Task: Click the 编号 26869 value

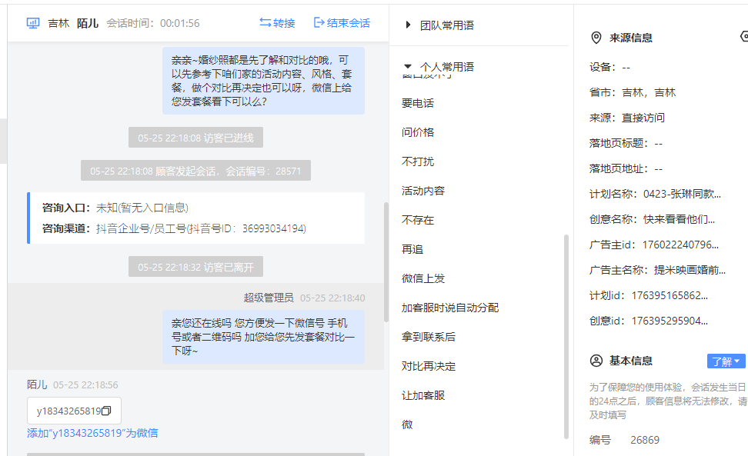Action: [645, 440]
